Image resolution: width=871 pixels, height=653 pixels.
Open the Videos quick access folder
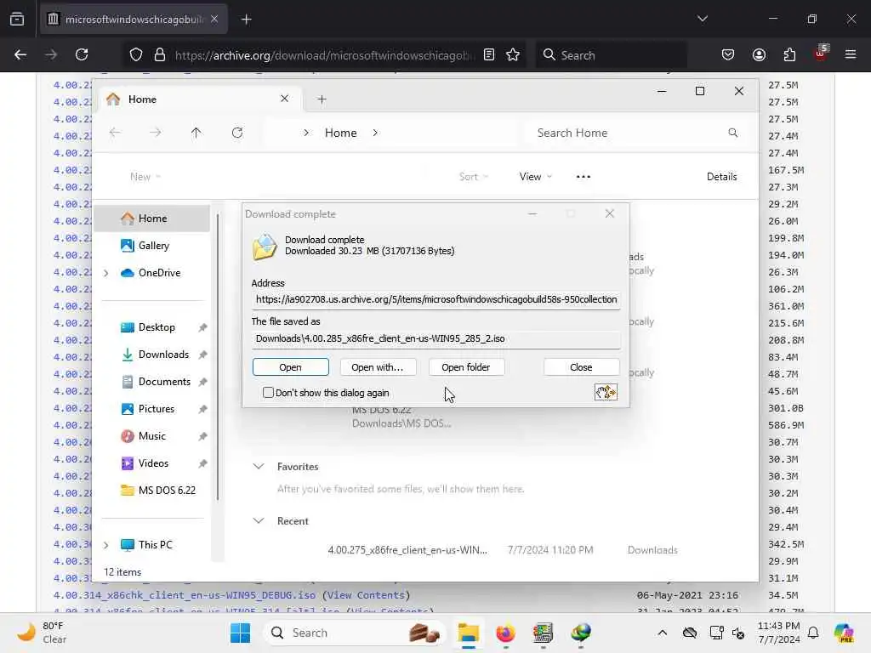[153, 463]
